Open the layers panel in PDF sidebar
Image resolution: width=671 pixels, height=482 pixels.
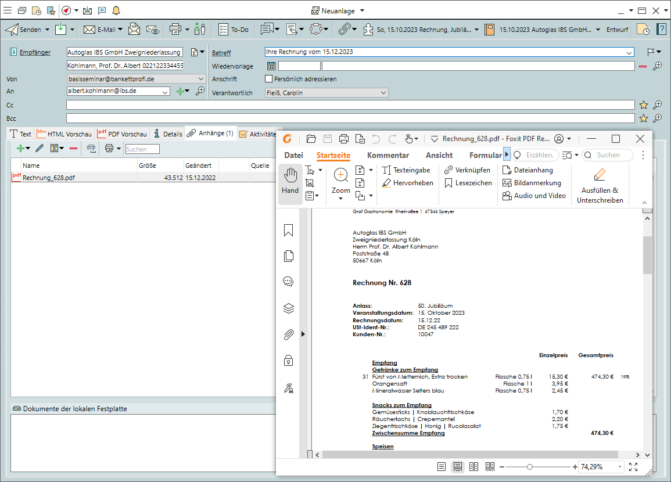[x=288, y=308]
